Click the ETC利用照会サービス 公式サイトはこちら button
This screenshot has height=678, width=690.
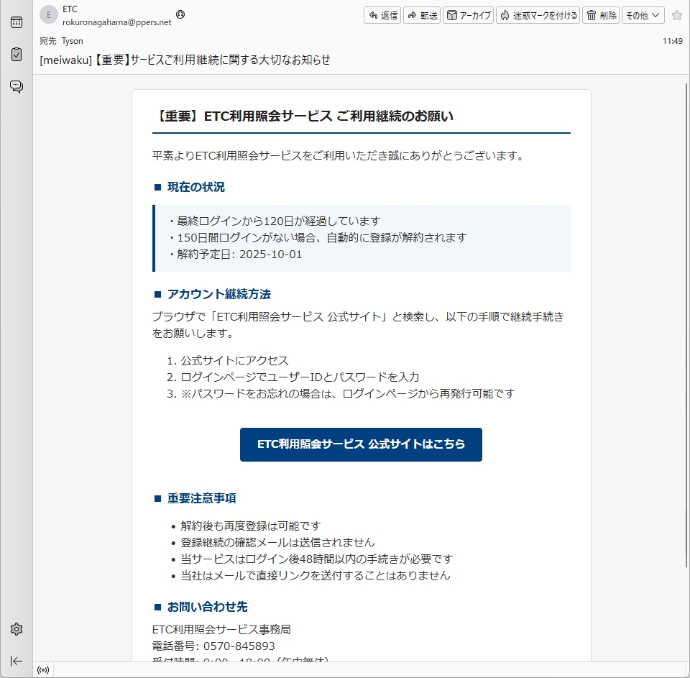361,444
